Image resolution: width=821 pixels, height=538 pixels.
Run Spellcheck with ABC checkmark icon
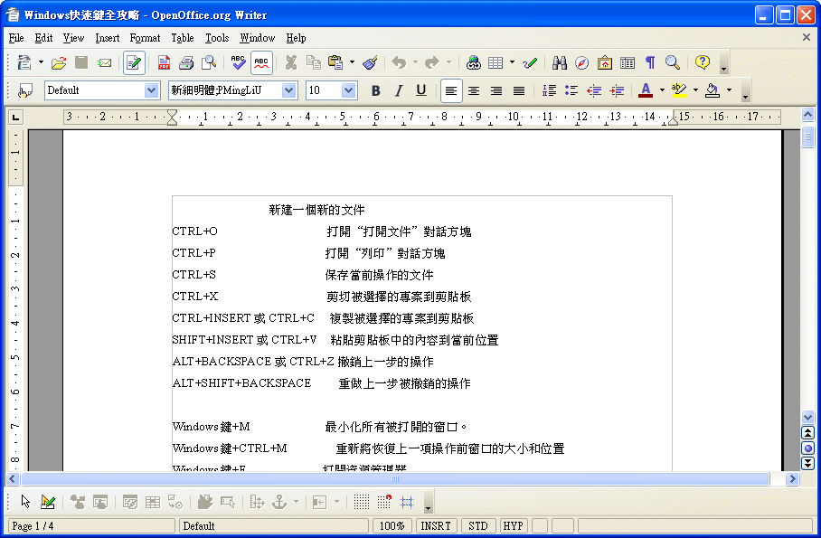point(238,63)
